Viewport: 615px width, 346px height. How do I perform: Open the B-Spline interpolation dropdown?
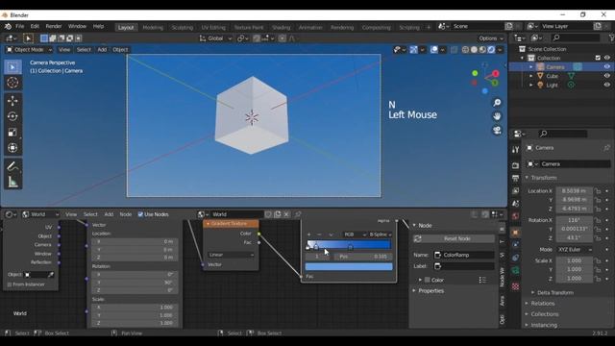point(381,235)
